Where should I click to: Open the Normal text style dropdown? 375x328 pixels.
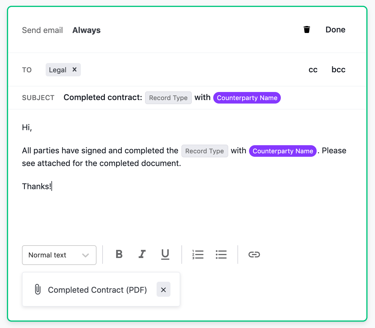coord(59,255)
